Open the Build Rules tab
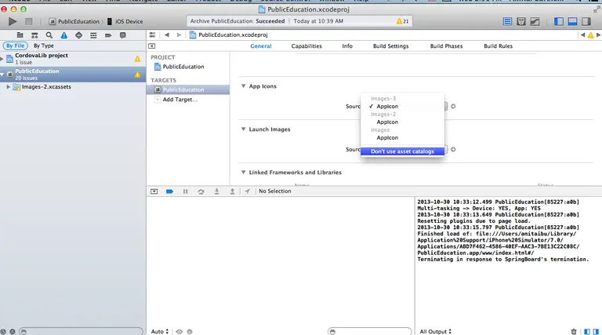 click(498, 46)
